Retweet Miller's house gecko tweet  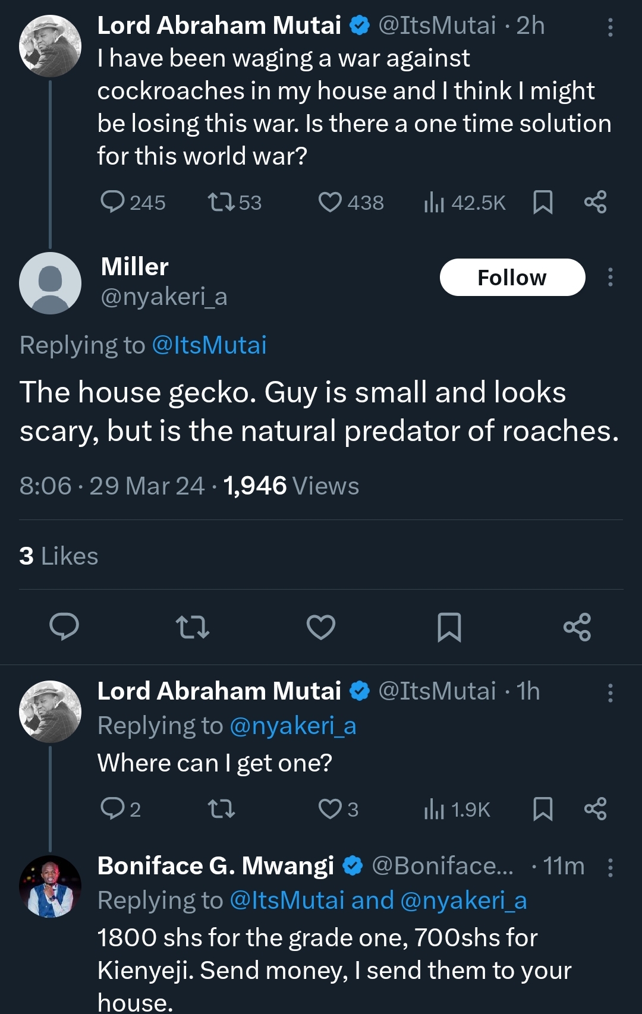pos(193,627)
